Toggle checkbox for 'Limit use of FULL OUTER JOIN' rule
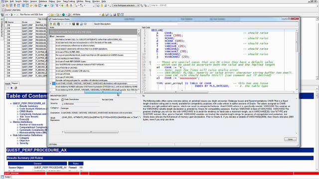 (x=54, y=52)
